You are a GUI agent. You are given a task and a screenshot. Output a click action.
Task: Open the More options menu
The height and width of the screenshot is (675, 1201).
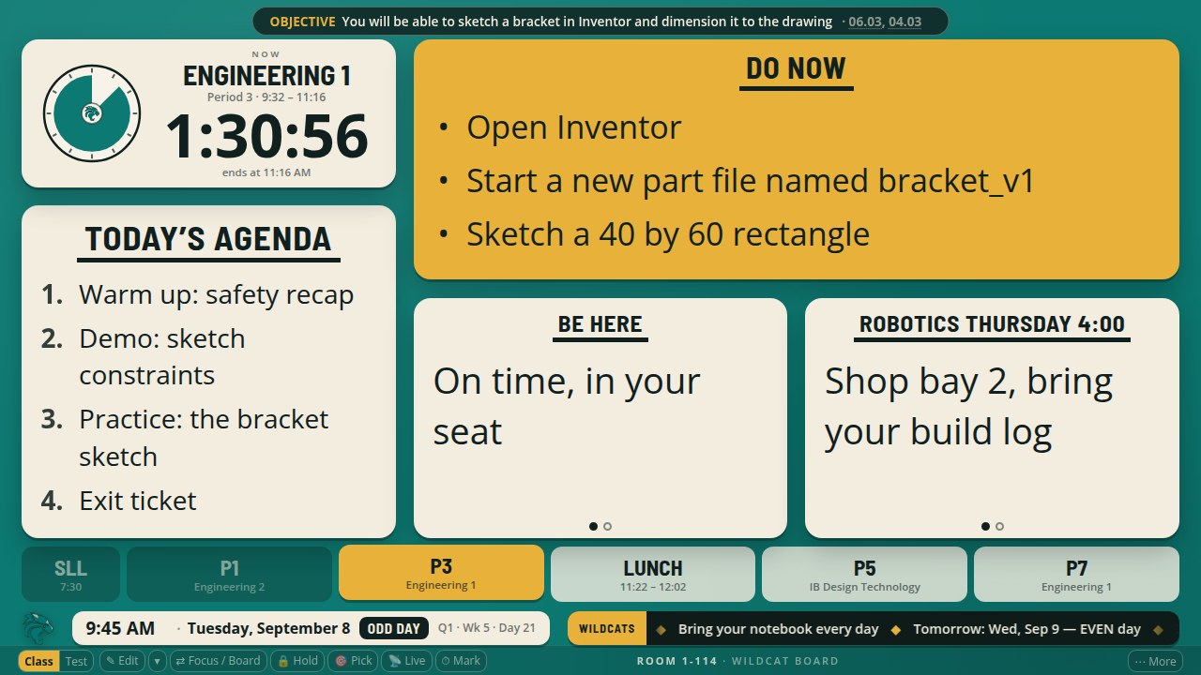click(1155, 661)
